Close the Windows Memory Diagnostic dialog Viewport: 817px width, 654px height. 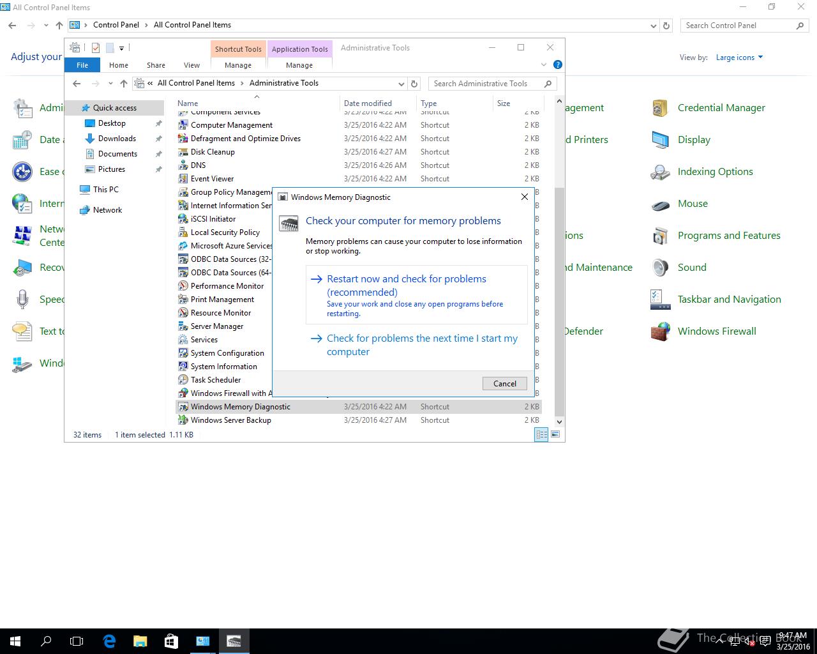pos(525,197)
